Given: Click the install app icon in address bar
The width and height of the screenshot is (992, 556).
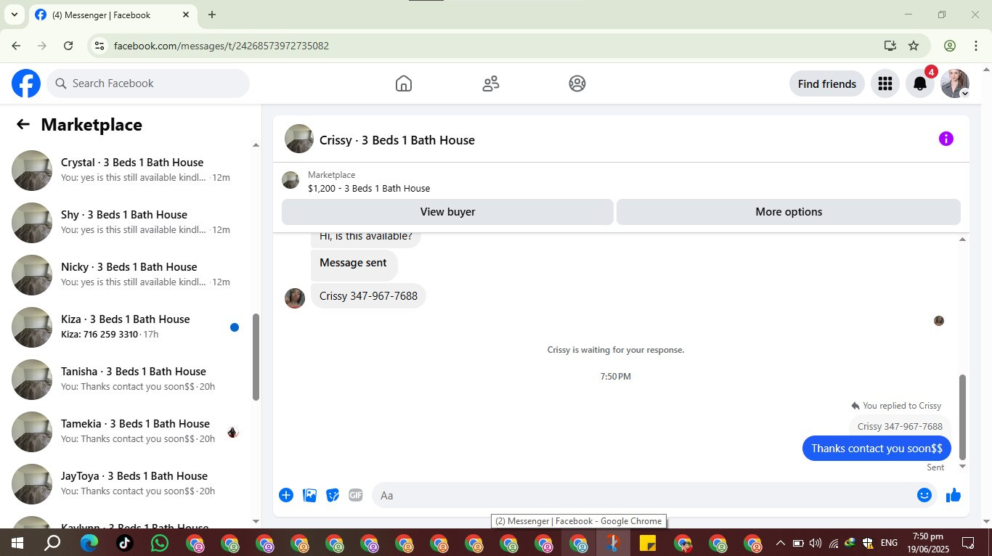Looking at the screenshot, I should 890,46.
